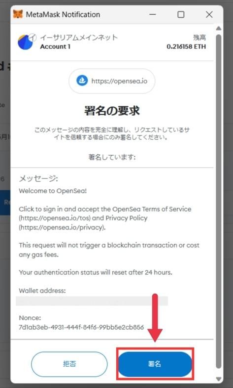Click the Nonce value string
This screenshot has height=388, width=233.
click(81, 327)
